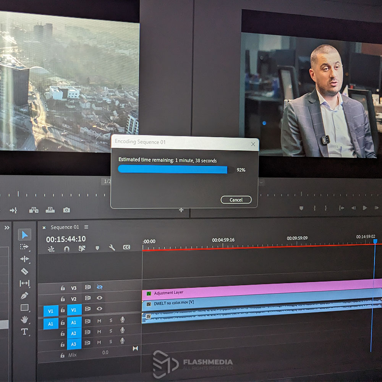382x382 pixels.
Task: Click the Export Frame camera icon
Action: click(66, 210)
